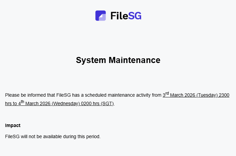Click the superscript "th" in end date
Viewport: 236px width, 156px height.
pos(23,102)
